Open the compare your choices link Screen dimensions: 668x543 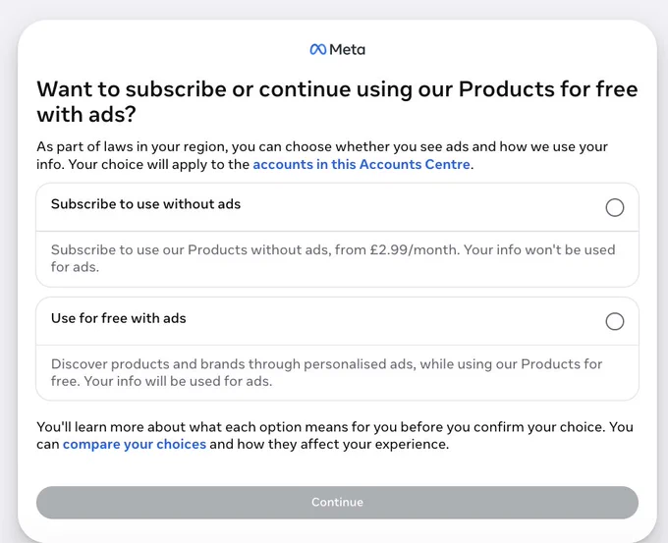pos(135,444)
